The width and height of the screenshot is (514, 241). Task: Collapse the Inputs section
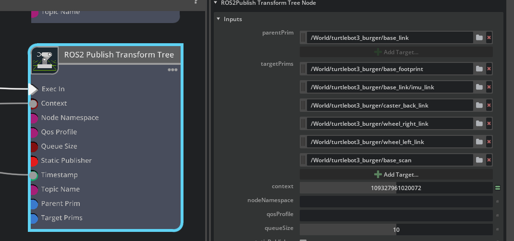click(218, 19)
